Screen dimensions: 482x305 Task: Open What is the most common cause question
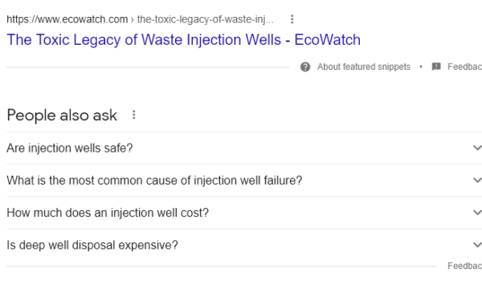tap(244, 181)
